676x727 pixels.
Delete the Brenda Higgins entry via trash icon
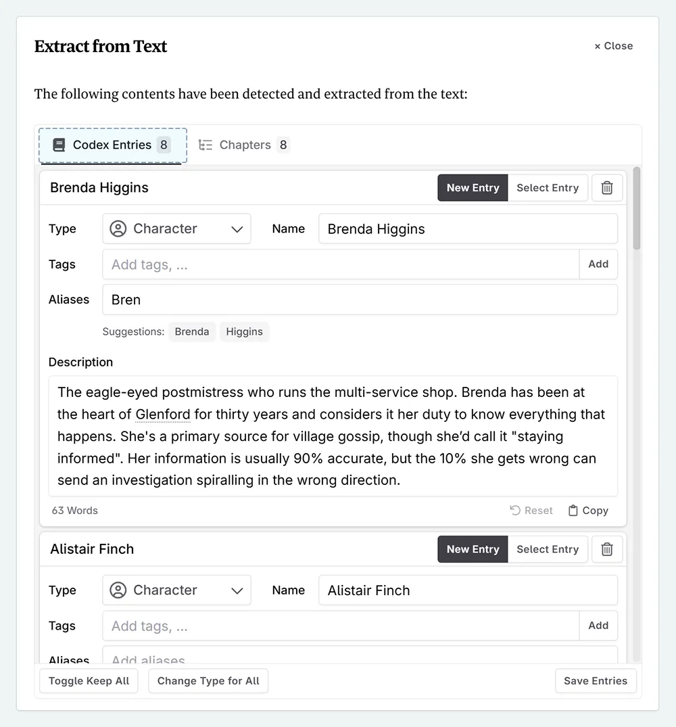tap(607, 188)
